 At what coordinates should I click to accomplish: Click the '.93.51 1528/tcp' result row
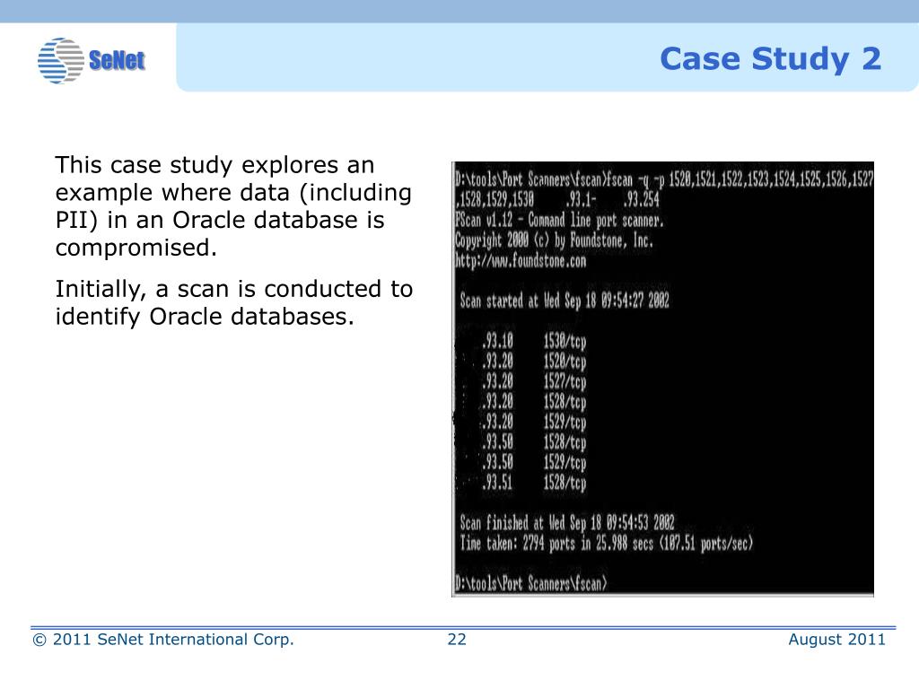click(534, 482)
